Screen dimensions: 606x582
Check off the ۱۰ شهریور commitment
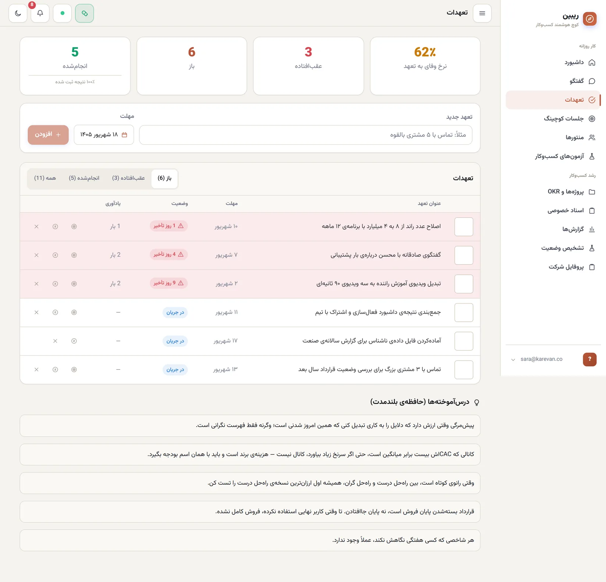(464, 227)
